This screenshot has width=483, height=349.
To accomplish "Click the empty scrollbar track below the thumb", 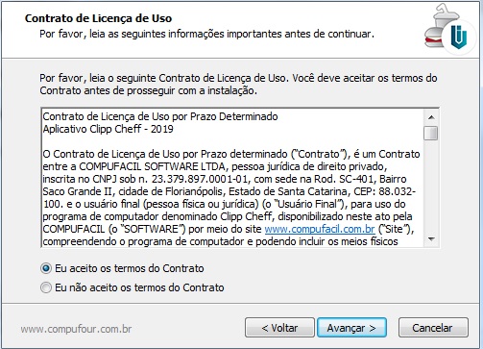I will tap(431, 186).
